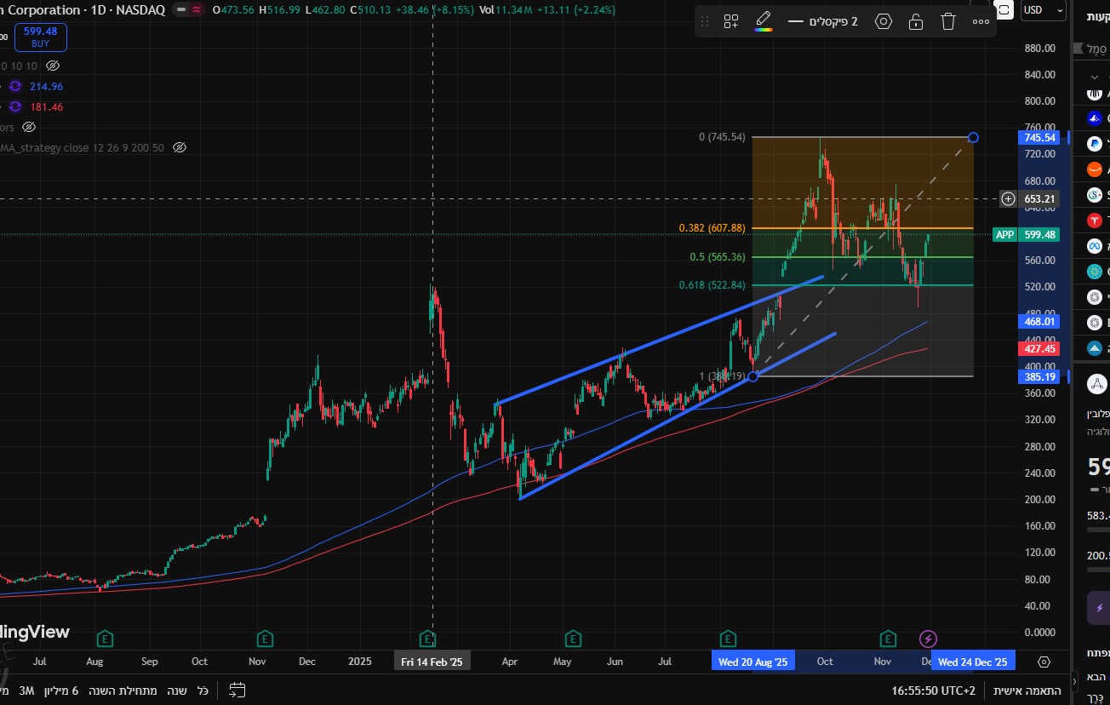Select the Fibonacci top anchor point at 745.54

point(973,137)
